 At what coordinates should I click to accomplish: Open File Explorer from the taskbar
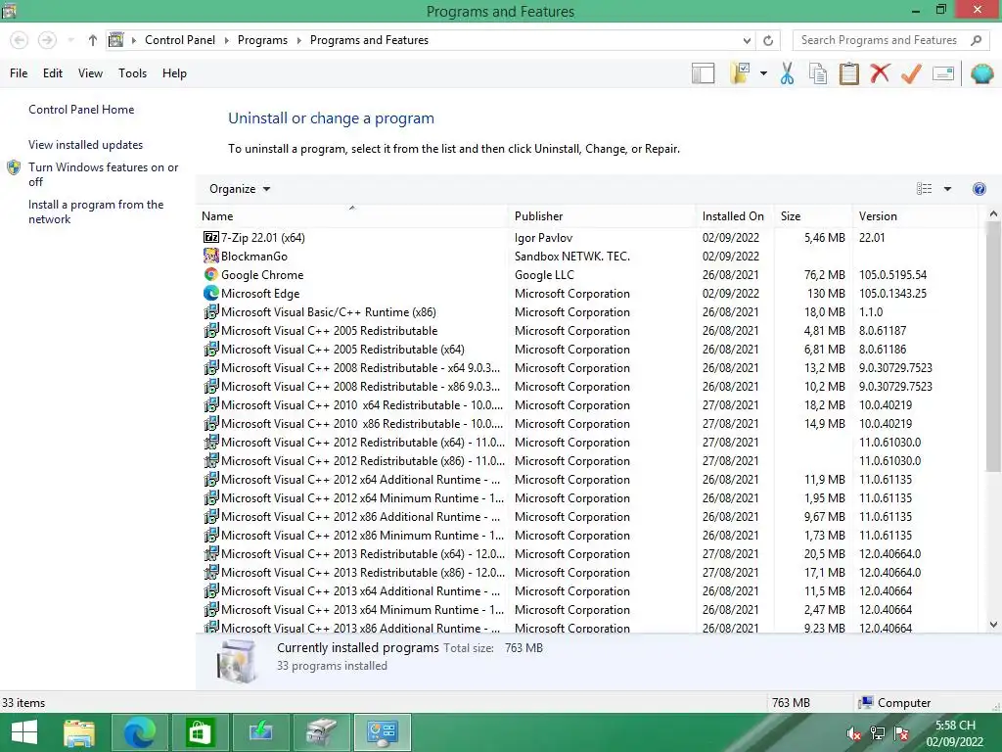pos(79,732)
